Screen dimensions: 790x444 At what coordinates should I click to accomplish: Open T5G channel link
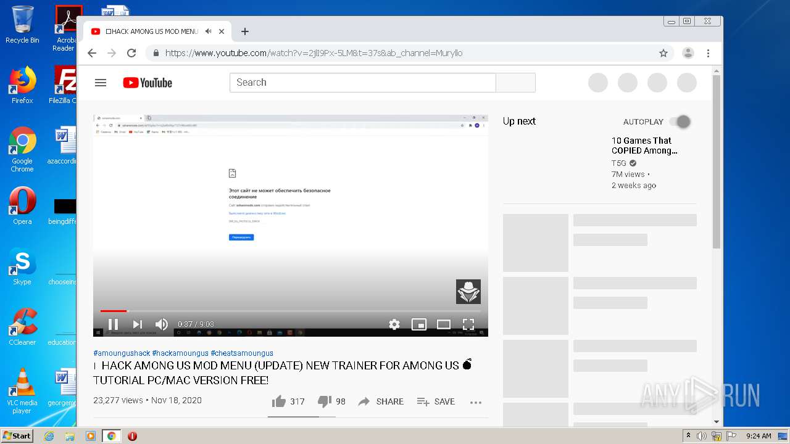(619, 163)
